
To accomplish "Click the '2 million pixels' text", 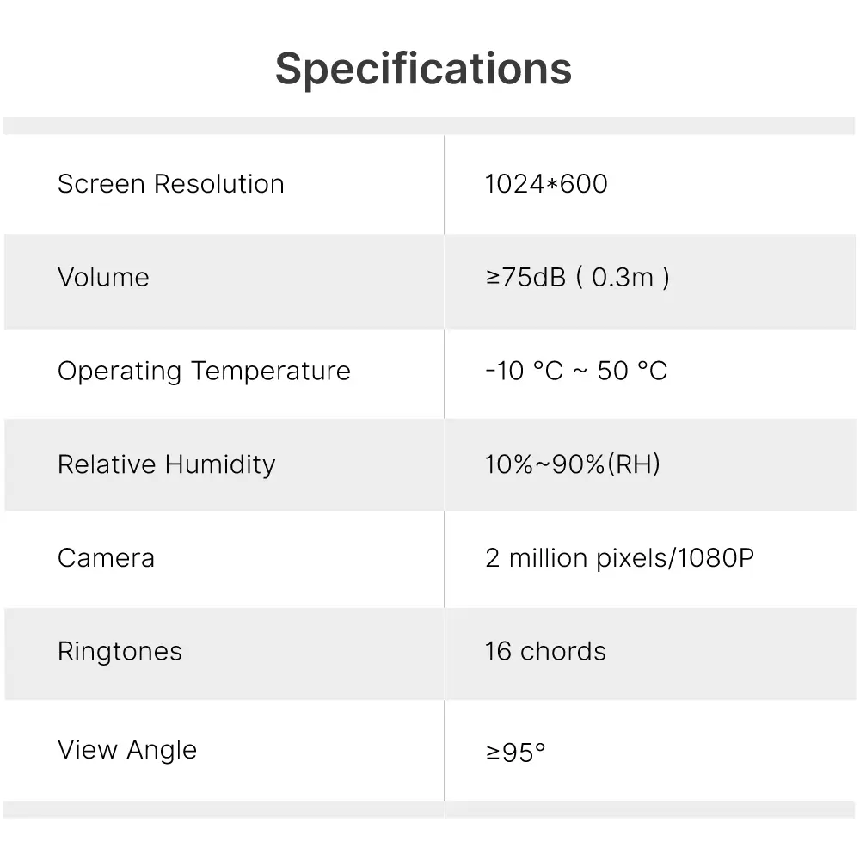I will 574,559.
